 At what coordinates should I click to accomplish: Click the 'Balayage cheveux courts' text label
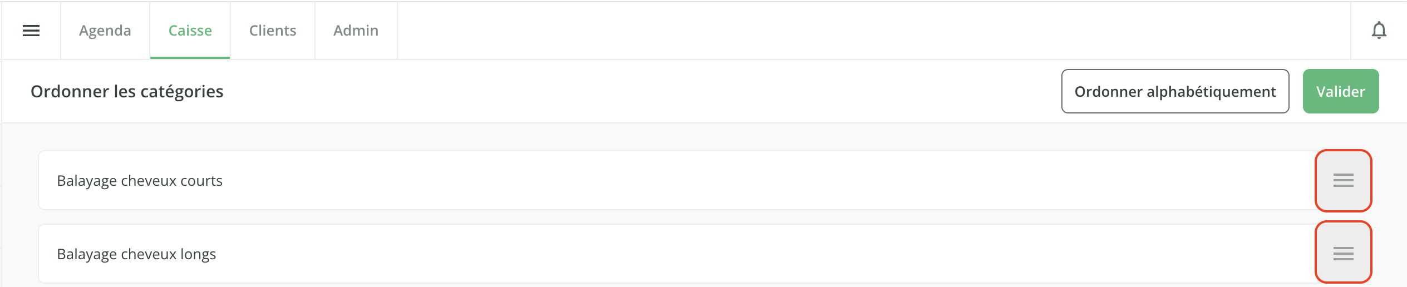coord(140,181)
